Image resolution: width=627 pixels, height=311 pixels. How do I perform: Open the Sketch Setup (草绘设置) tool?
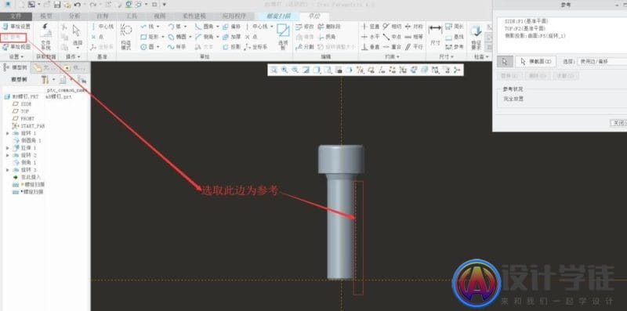tap(16, 27)
